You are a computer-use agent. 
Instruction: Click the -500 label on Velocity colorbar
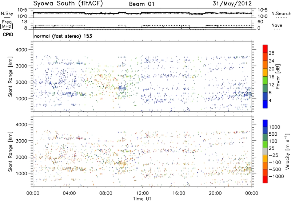click(x=275, y=169)
